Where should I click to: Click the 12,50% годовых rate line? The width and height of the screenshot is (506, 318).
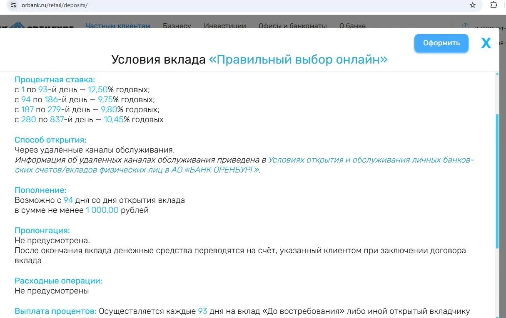pyautogui.click(x=82, y=89)
